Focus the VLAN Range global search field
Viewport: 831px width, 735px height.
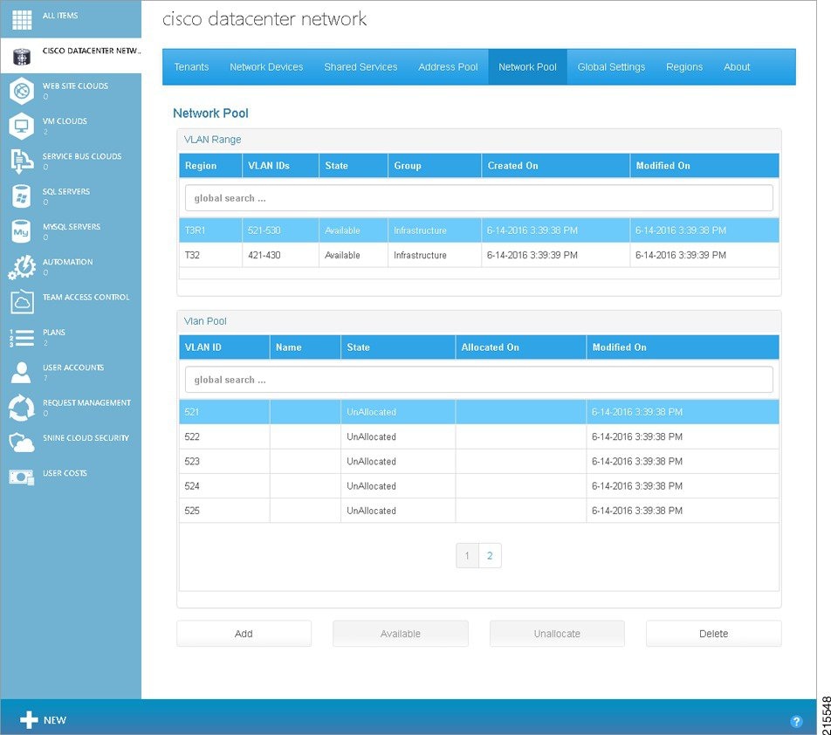click(478, 198)
